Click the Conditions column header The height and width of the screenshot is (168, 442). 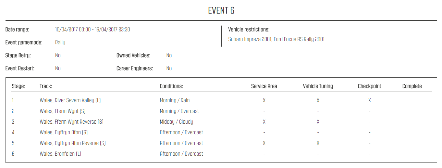(x=171, y=86)
